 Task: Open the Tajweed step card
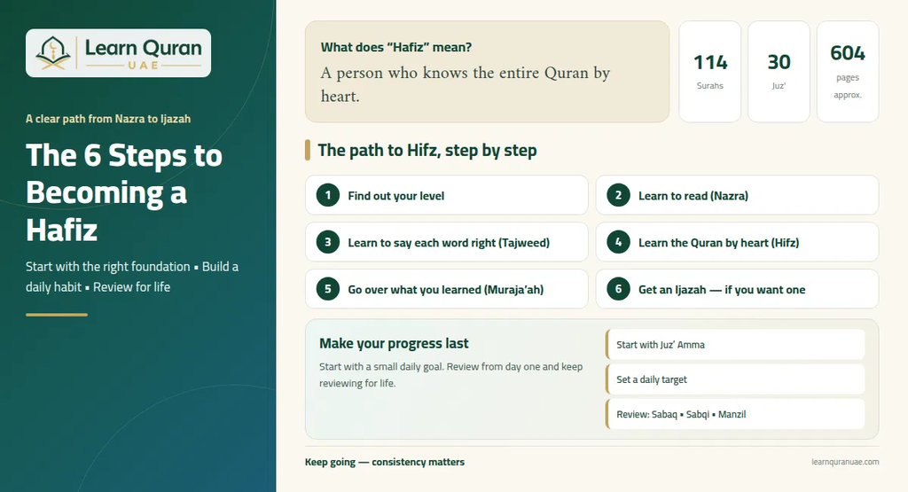tap(447, 243)
